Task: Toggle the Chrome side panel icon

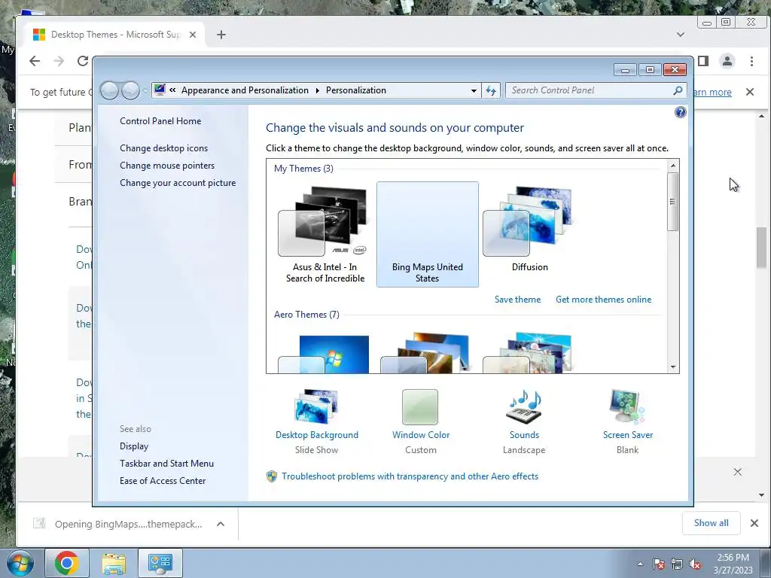Action: [704, 61]
